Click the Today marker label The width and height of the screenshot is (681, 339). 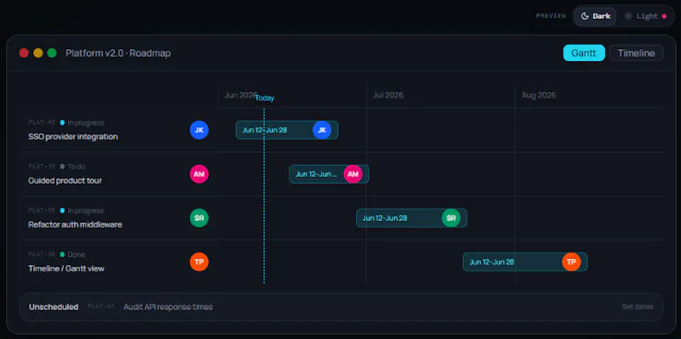click(265, 98)
